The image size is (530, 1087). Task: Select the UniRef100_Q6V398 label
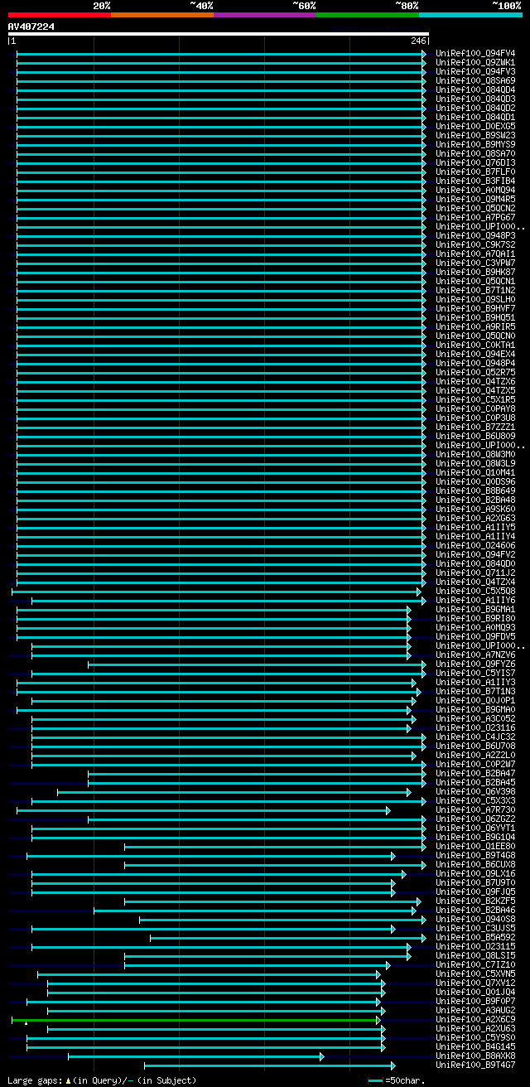pos(475,792)
